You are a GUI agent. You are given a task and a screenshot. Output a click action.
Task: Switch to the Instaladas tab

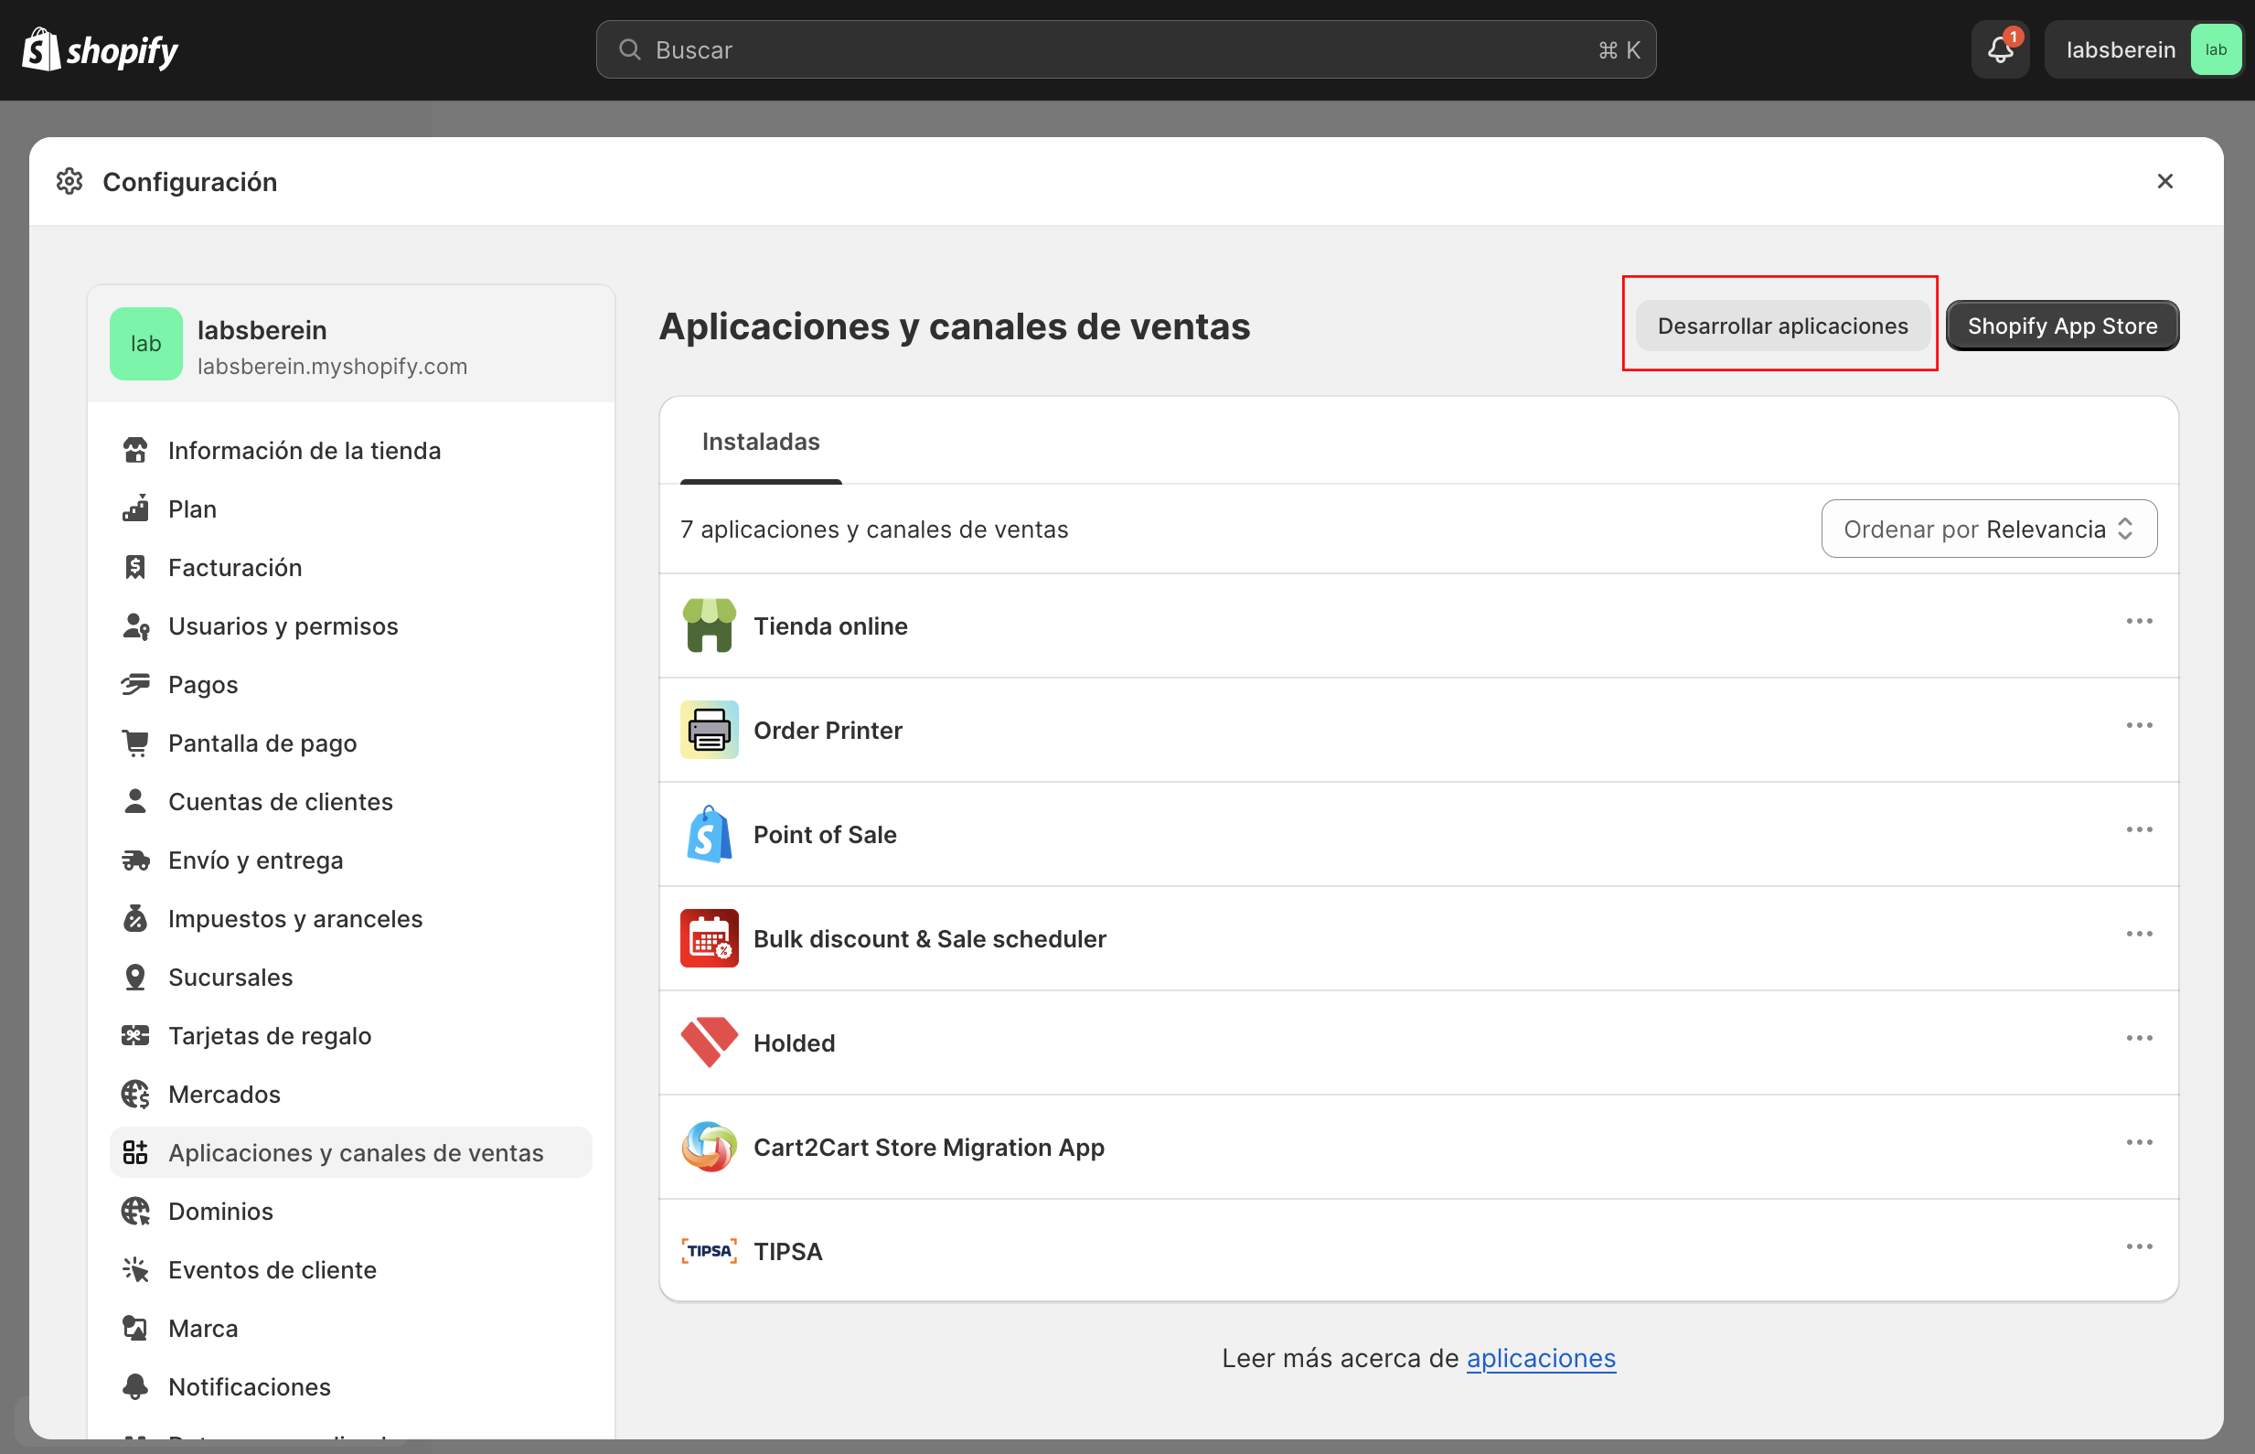pyautogui.click(x=760, y=441)
